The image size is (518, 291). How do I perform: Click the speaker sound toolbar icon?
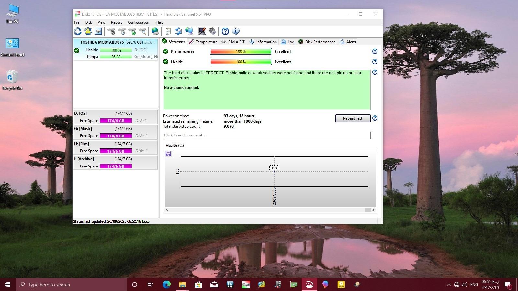(212, 31)
